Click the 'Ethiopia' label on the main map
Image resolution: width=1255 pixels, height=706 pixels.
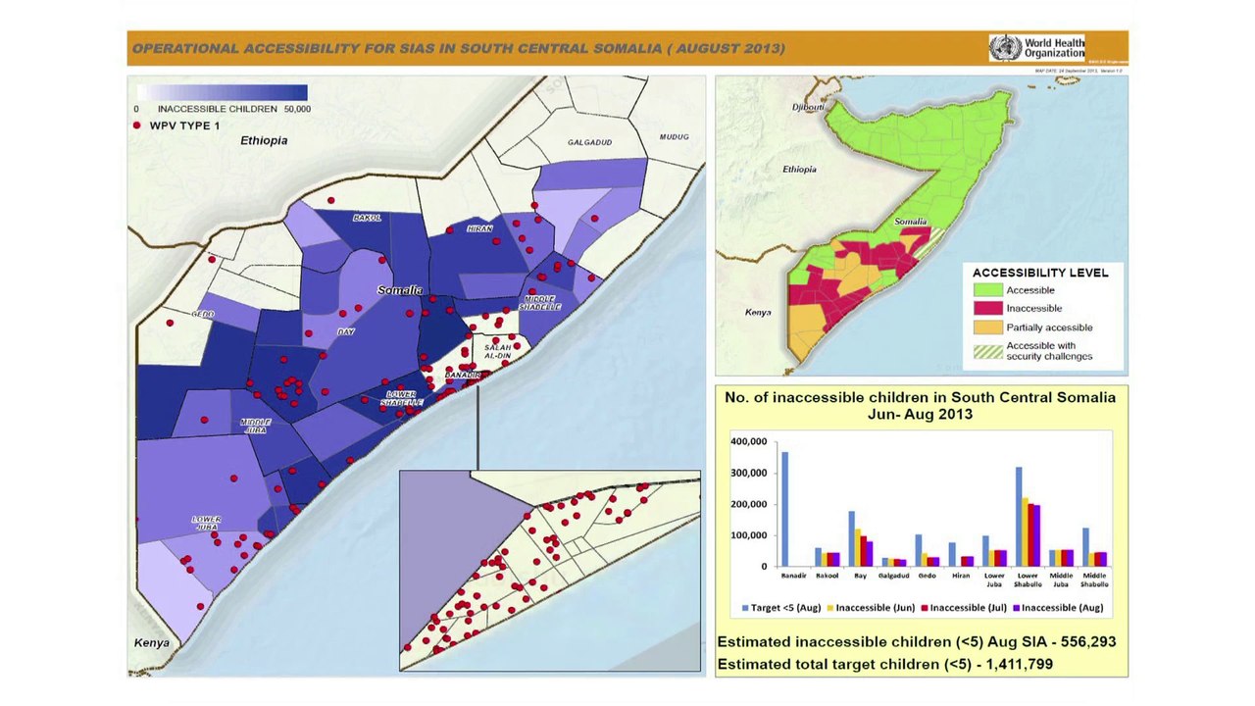[265, 140]
